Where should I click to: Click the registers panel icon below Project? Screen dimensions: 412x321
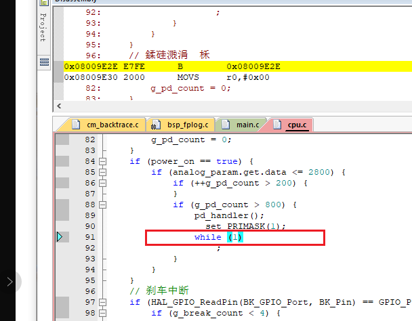pyautogui.click(x=44, y=62)
